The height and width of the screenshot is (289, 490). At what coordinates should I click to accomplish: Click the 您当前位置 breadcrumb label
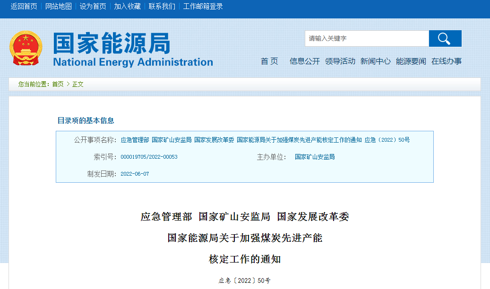(x=34, y=84)
